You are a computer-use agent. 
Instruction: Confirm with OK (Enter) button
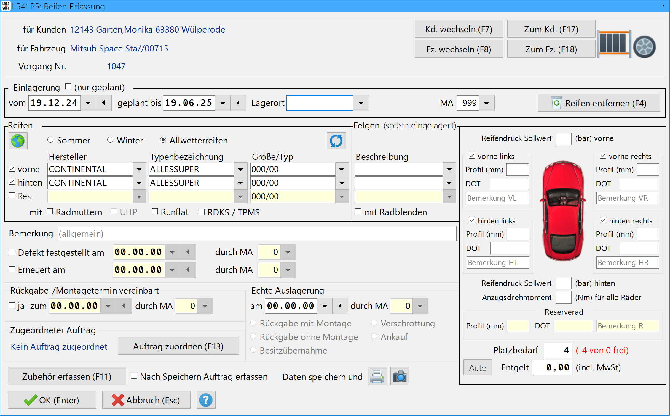(x=52, y=400)
